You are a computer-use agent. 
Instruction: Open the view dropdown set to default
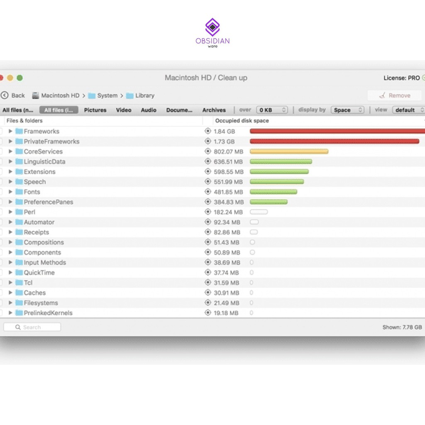408,110
